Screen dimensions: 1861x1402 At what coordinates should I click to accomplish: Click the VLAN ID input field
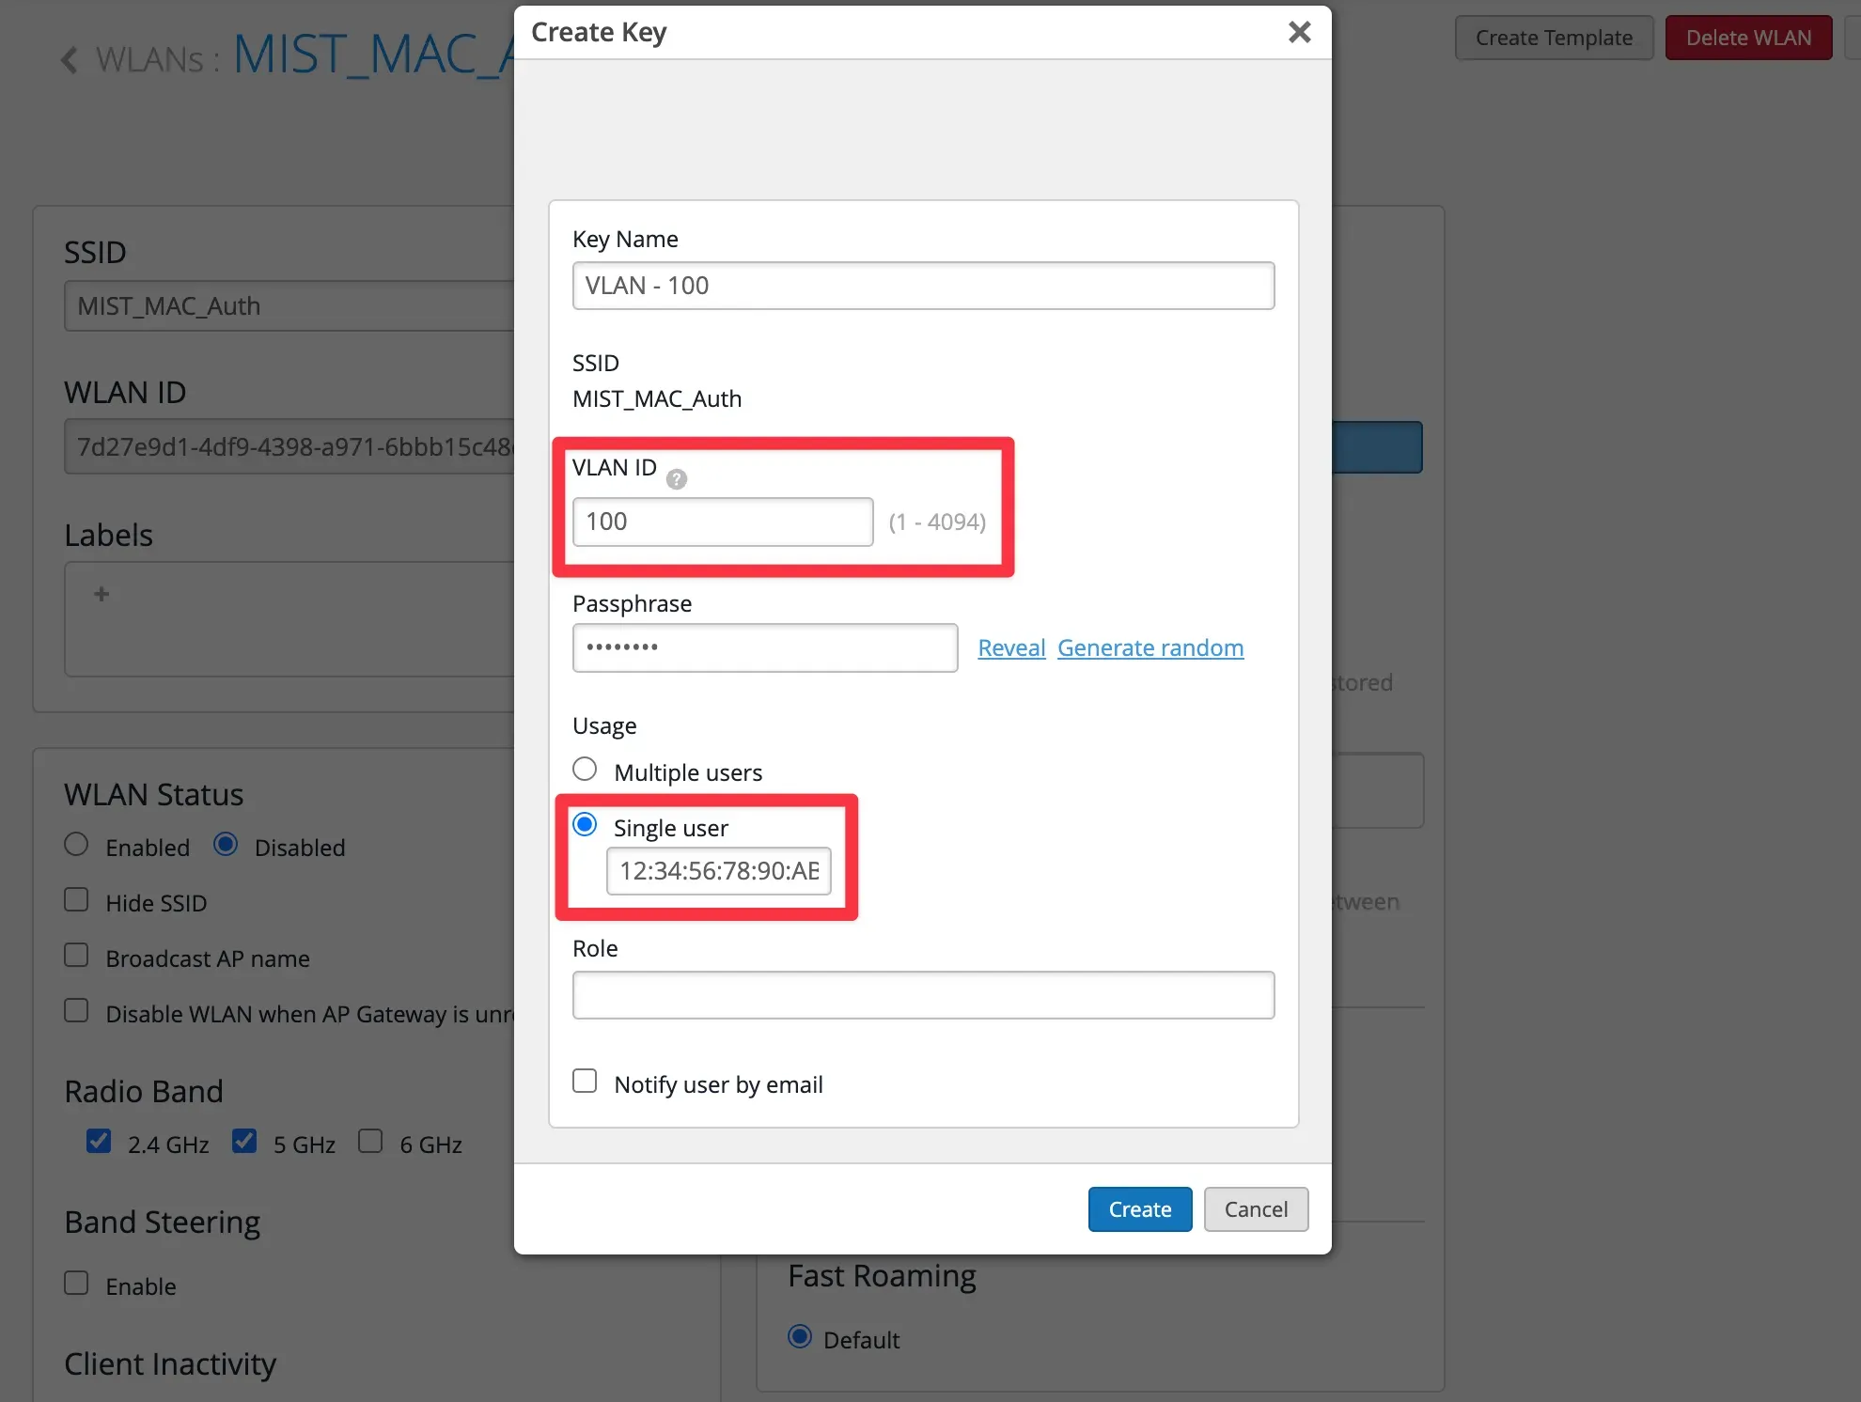722,522
